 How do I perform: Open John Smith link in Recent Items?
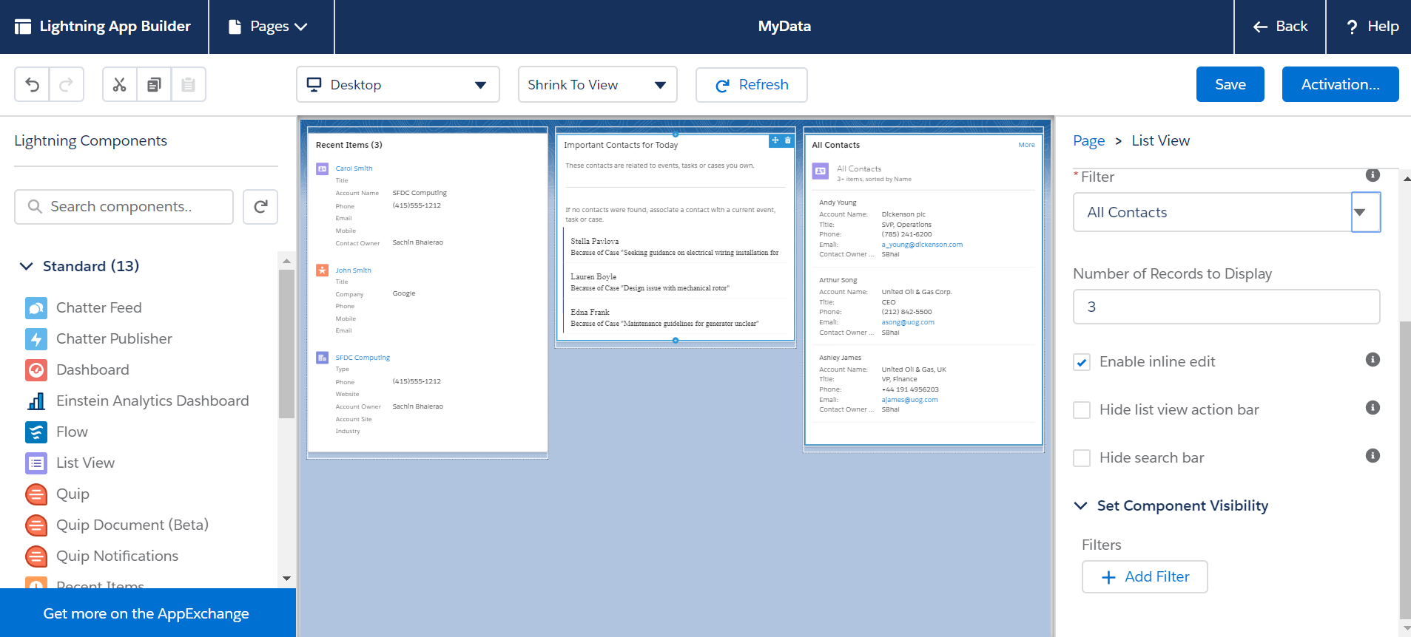(353, 270)
